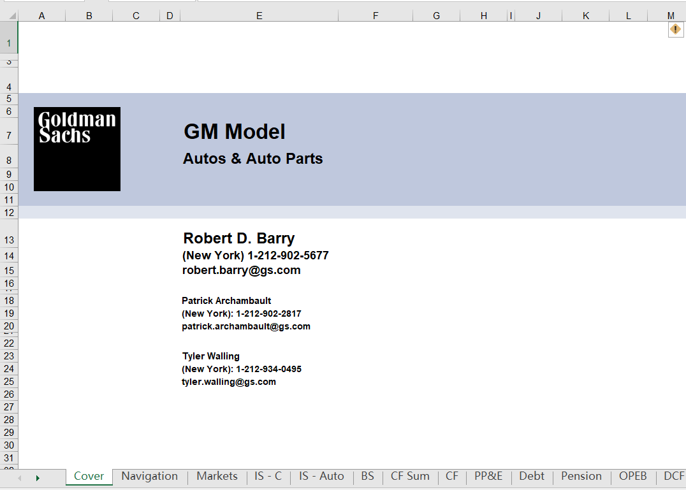Click the error warning indicator icon

click(x=675, y=29)
